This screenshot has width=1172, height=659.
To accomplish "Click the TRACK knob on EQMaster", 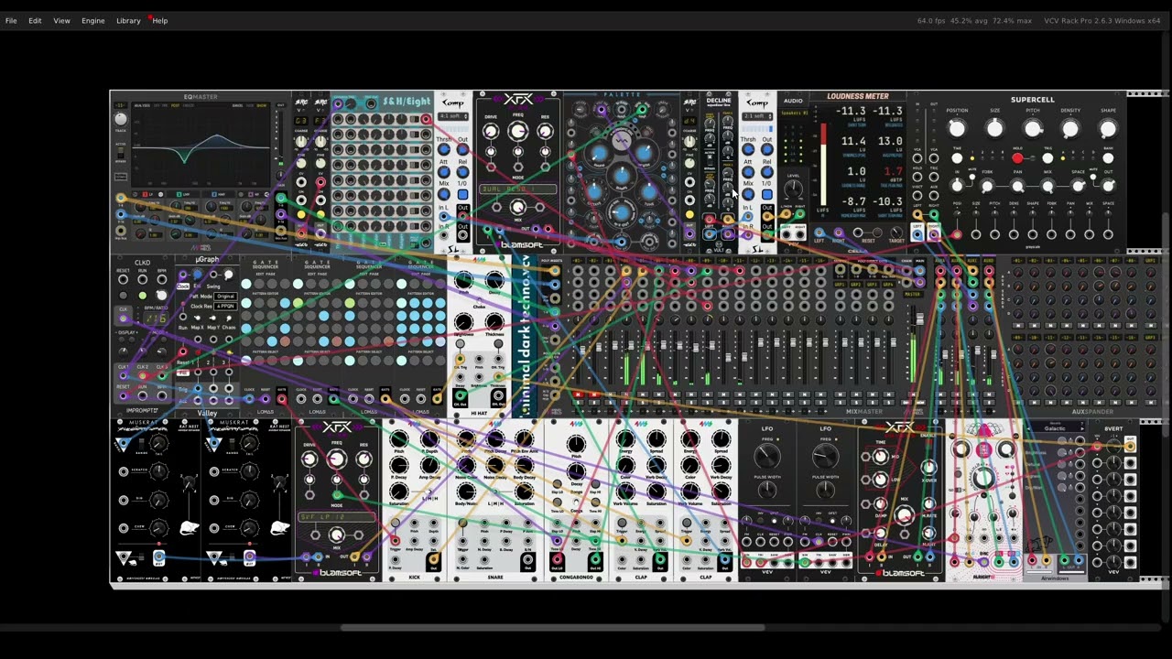I will point(120,118).
